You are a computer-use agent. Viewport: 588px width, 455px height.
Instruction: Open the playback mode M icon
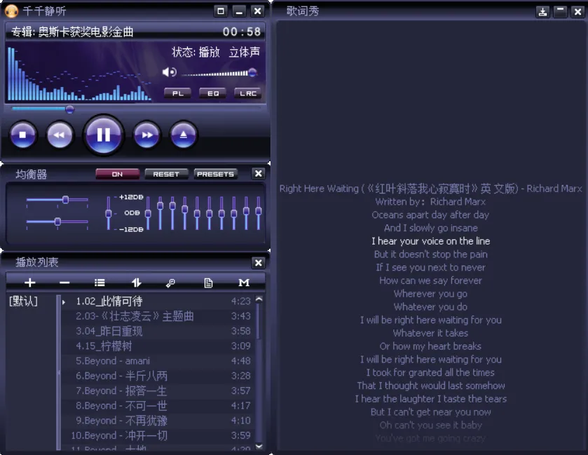coord(244,283)
